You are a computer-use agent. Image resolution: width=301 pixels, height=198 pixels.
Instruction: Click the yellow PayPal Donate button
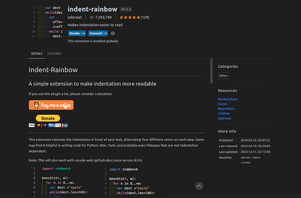pos(48,118)
